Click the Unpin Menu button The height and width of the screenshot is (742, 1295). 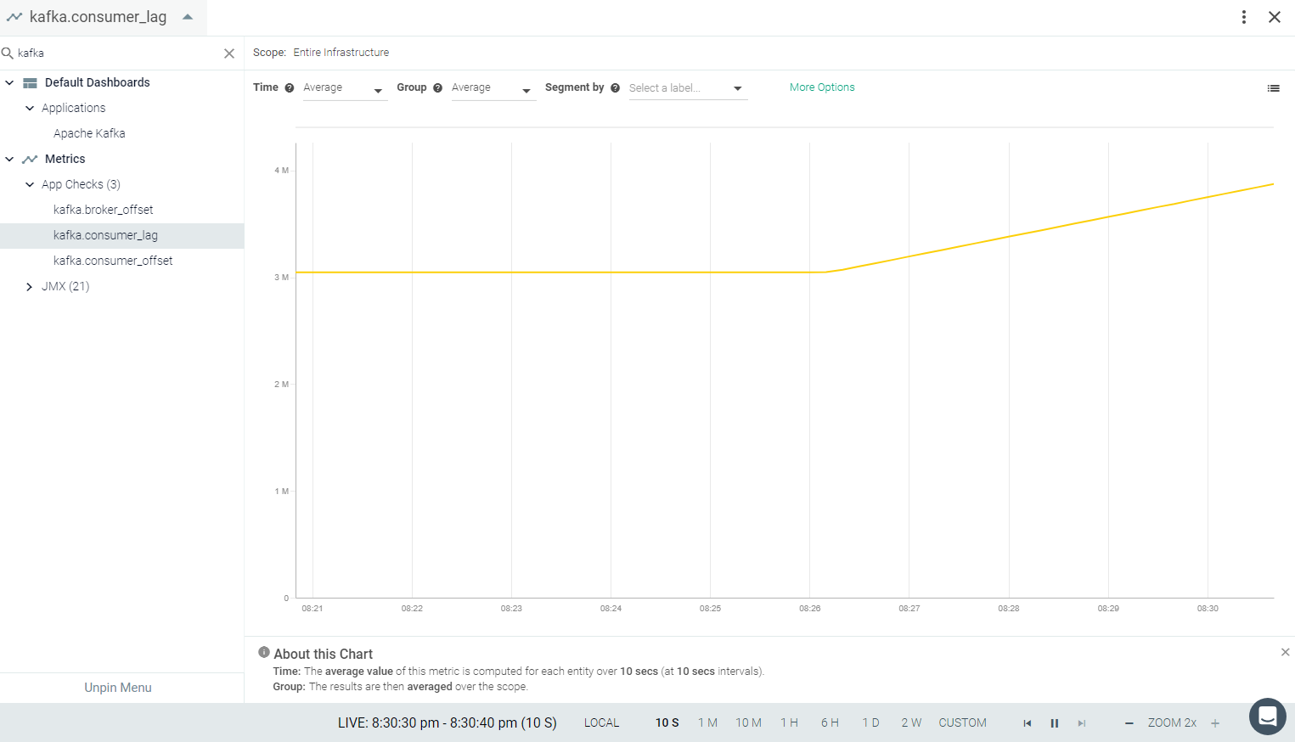tap(118, 688)
